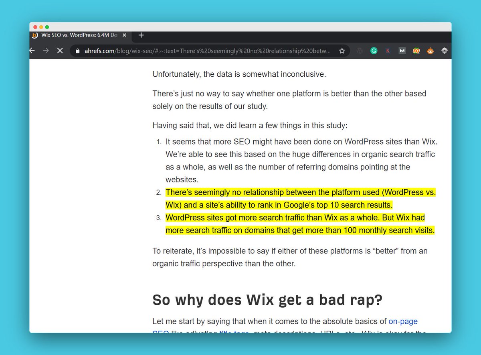Open the orange robot extension
This screenshot has width=481, height=355.
[430, 51]
